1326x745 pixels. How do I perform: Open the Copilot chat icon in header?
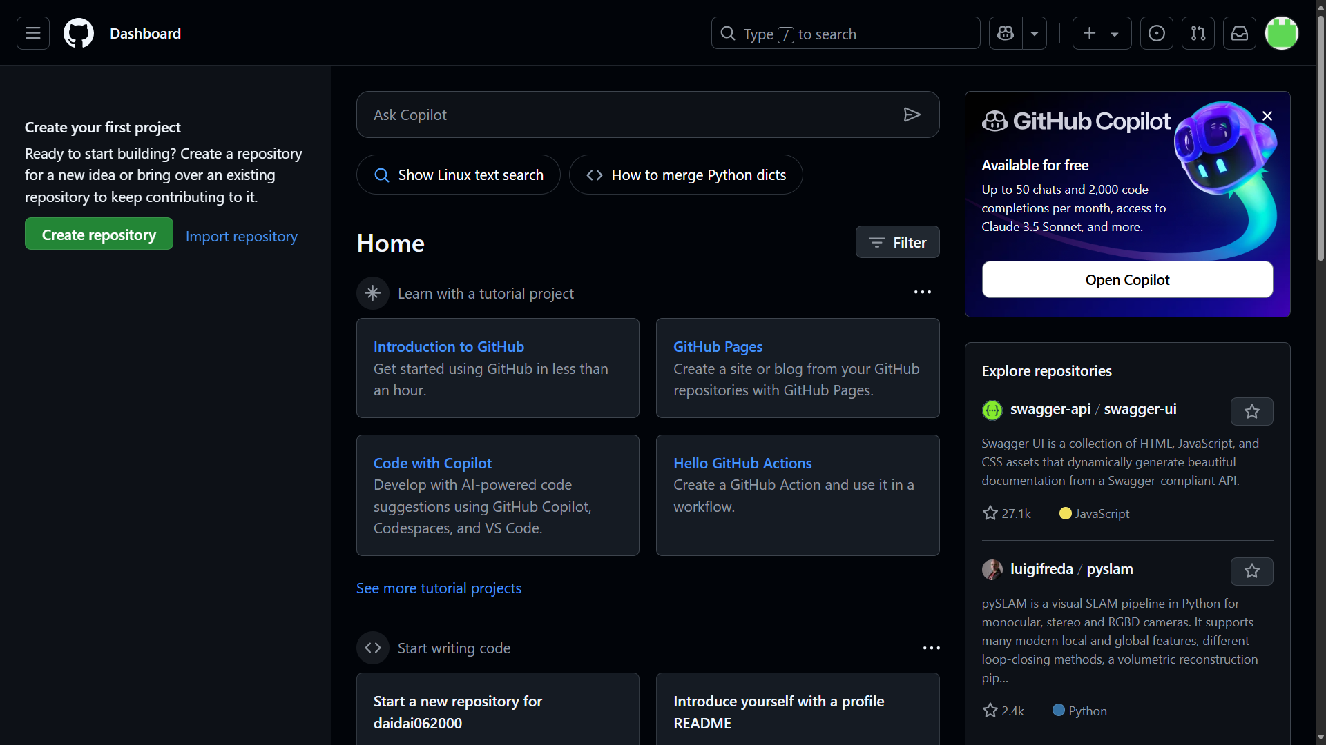[1006, 33]
